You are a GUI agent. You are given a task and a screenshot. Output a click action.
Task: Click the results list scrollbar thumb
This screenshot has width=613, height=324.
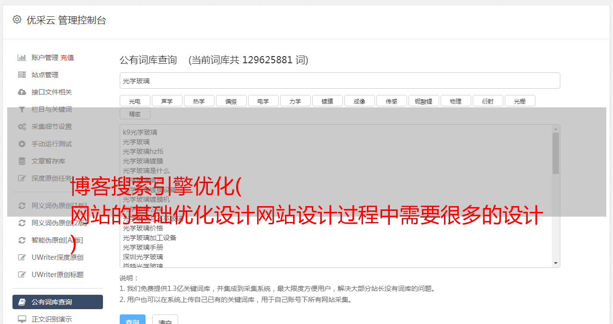556,153
